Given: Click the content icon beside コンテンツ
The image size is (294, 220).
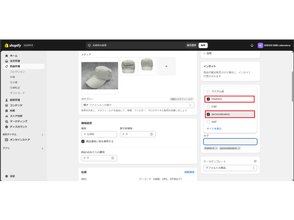Looking at the screenshot, I should pos(6,105).
